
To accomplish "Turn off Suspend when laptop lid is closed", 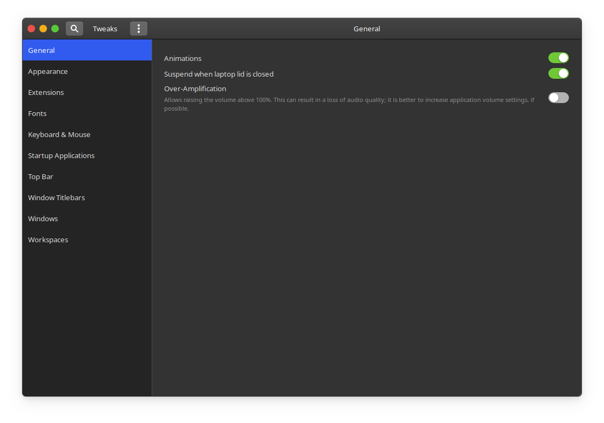I will 558,73.
